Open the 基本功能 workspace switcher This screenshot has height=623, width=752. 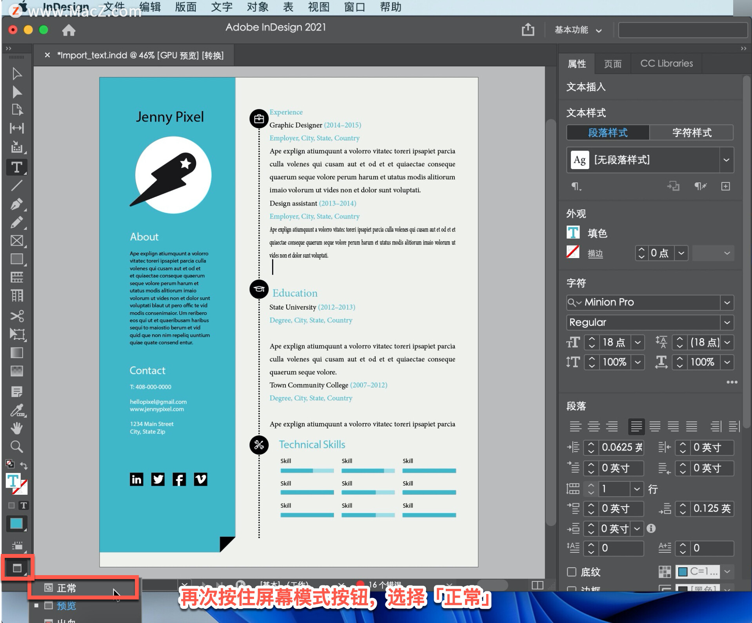tap(578, 30)
